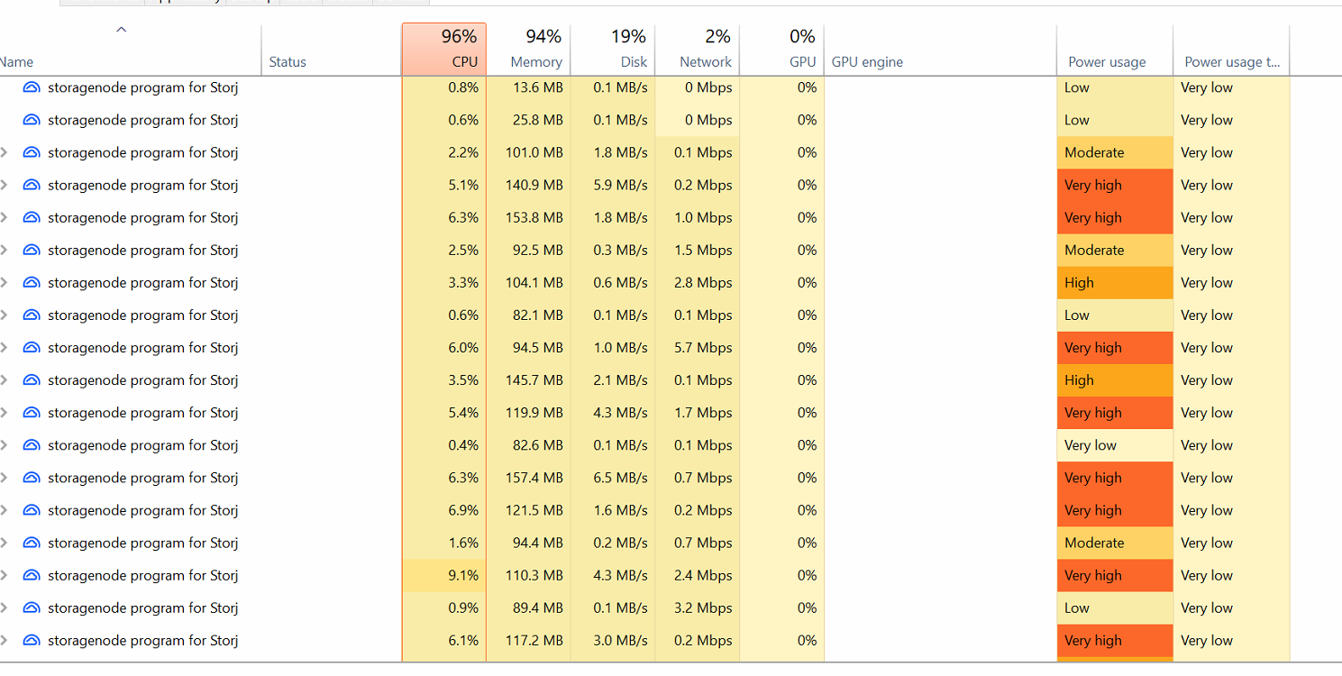The image size is (1342, 676).
Task: Click the Storj icon on the 25.8 MB row
Action: coord(32,120)
